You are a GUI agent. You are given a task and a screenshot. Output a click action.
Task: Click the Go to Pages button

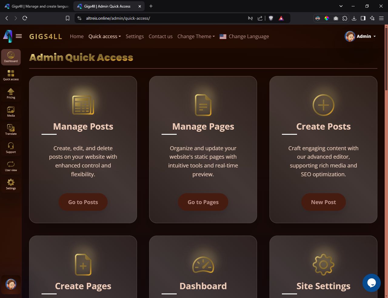tap(203, 202)
